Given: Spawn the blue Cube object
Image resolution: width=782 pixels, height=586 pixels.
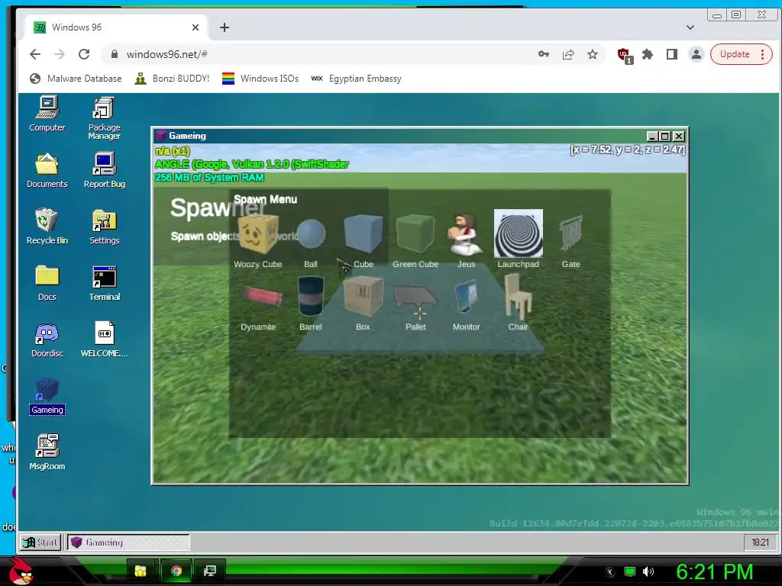Looking at the screenshot, I should 363,242.
